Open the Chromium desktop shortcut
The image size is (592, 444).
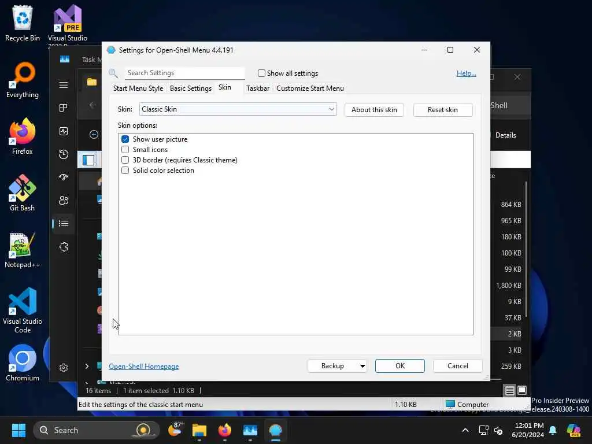coord(23,363)
